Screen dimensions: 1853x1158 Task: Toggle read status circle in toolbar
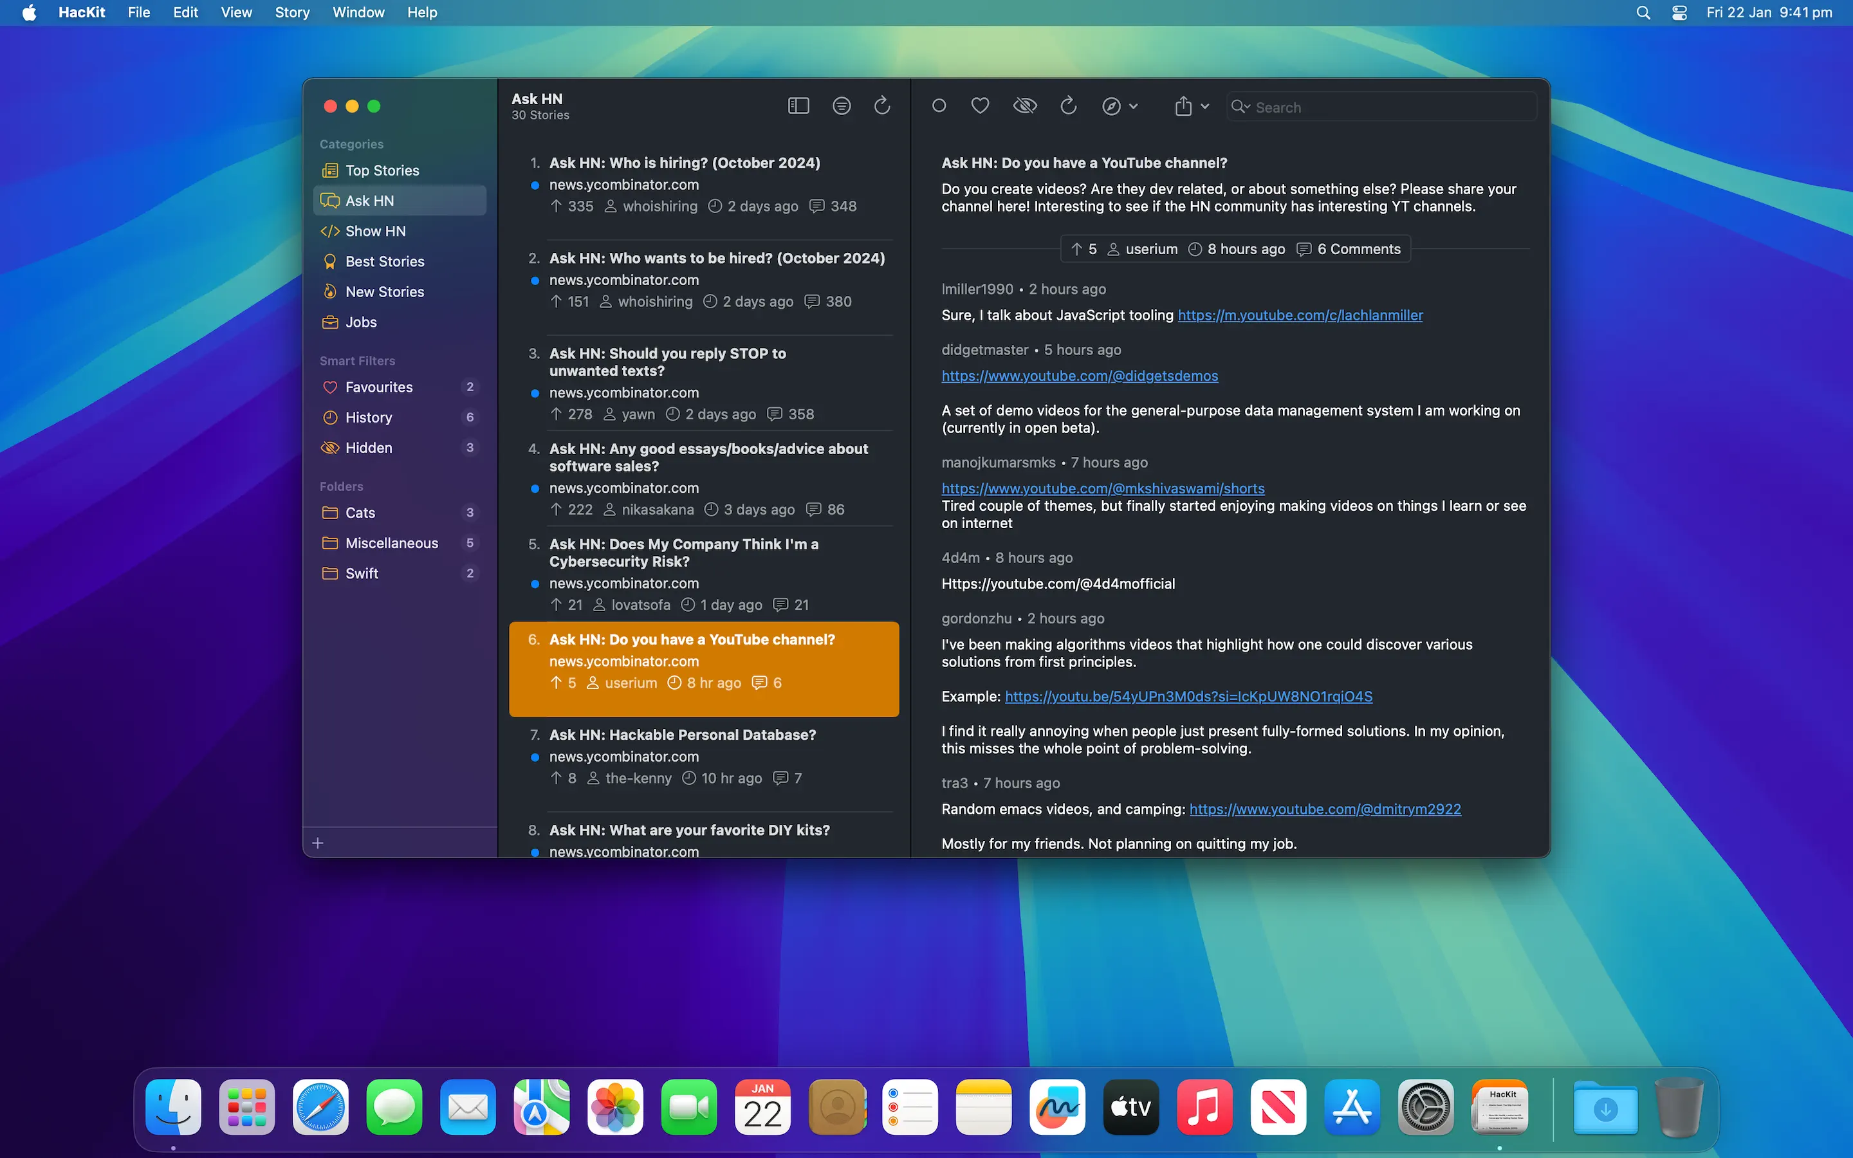[x=939, y=106]
